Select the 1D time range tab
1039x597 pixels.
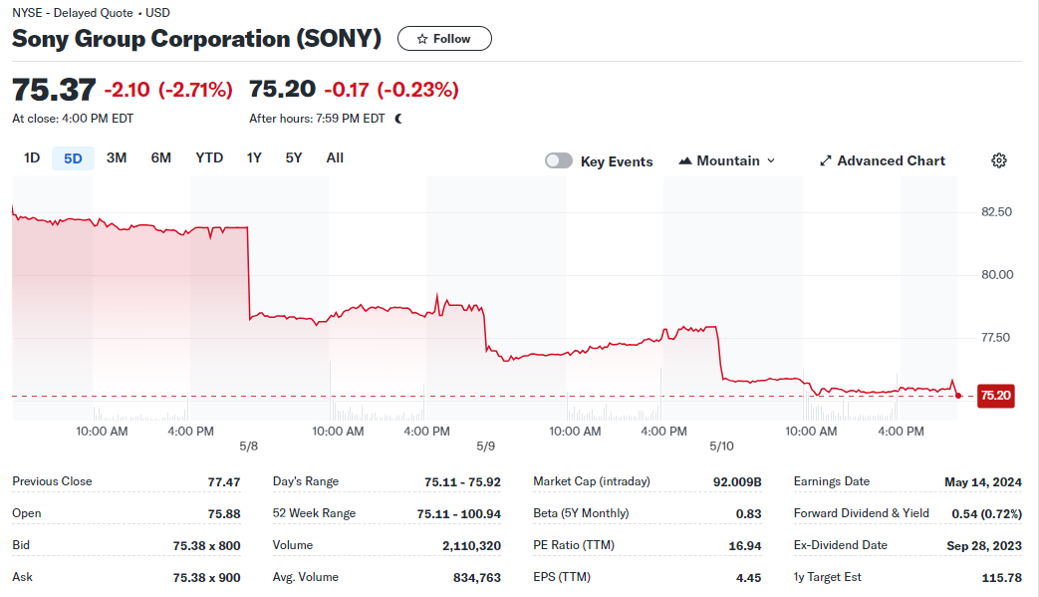(32, 158)
